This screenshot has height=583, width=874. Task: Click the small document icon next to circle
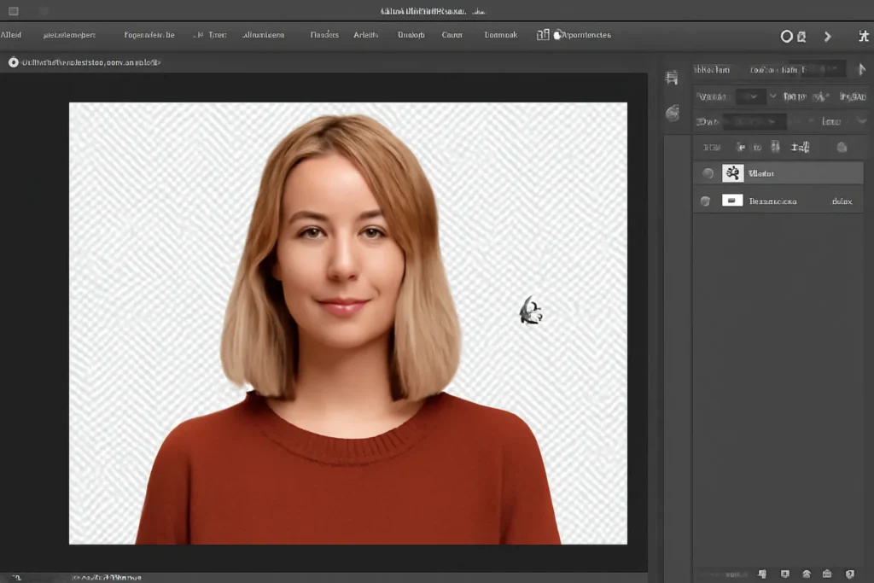point(801,37)
